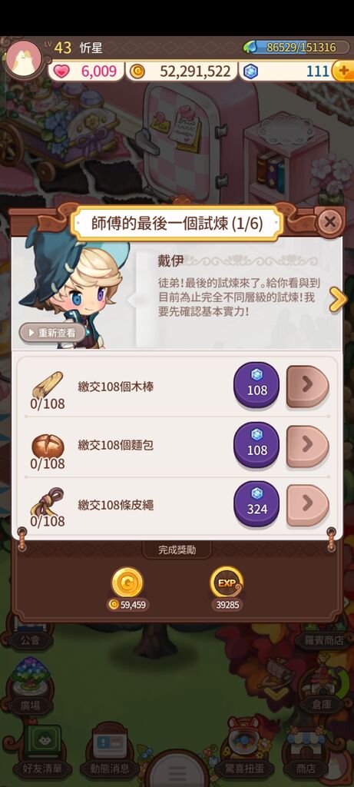Open the 倉庫 warehouse icon

320,689
